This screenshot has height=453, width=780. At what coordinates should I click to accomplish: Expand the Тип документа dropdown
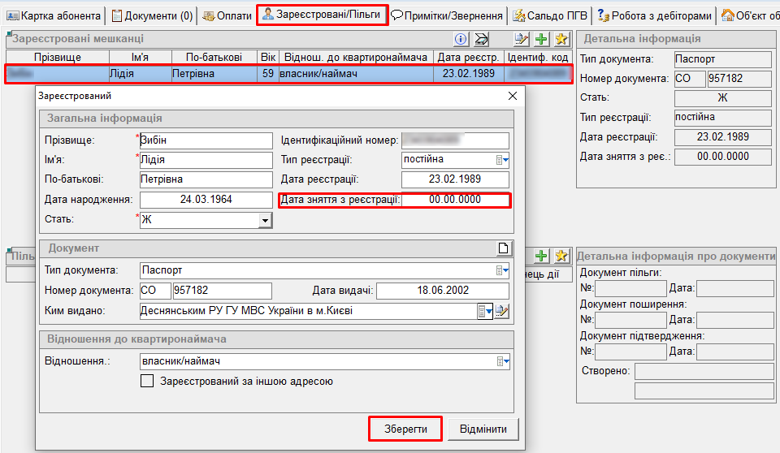[x=503, y=270]
